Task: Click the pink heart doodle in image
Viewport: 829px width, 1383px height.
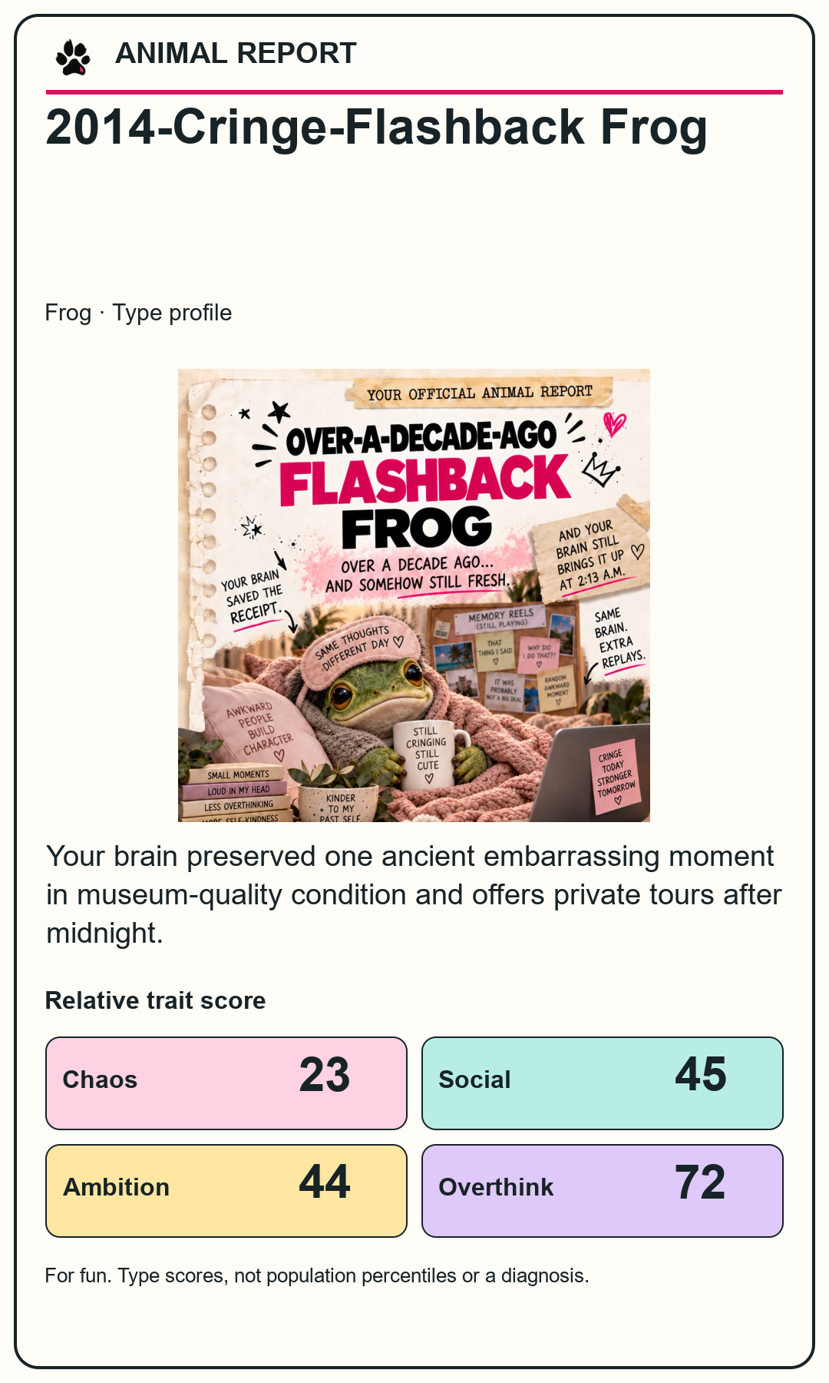Action: [x=614, y=423]
